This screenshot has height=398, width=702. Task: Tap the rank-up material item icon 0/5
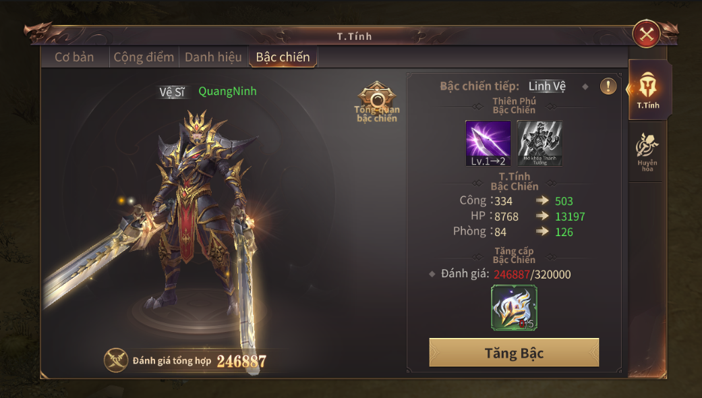[x=514, y=308]
